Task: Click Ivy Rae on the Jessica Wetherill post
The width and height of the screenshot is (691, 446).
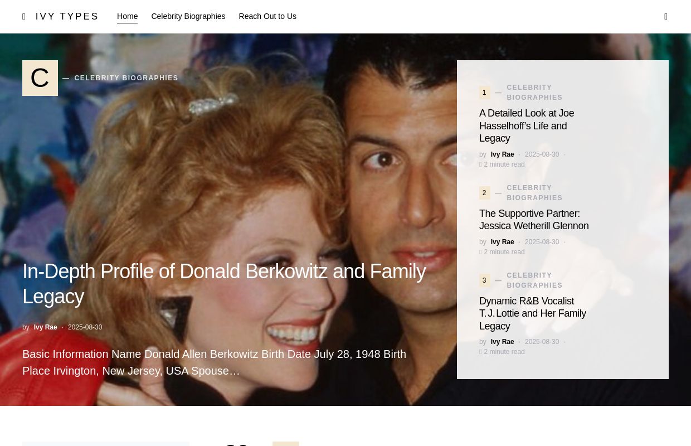Action: 502,242
